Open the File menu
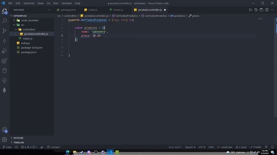 point(10,3)
